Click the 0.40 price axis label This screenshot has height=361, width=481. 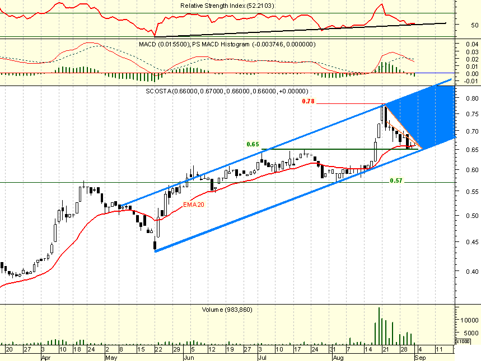pos(472,271)
